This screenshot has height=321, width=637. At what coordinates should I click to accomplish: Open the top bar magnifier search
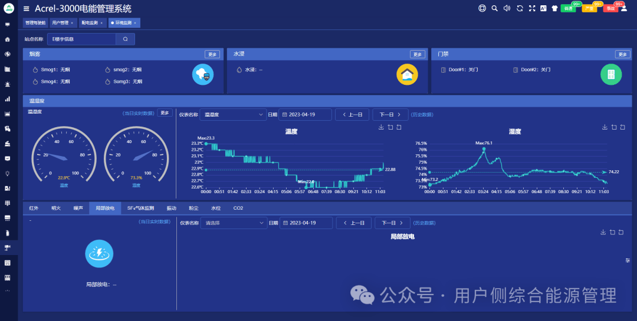point(494,8)
